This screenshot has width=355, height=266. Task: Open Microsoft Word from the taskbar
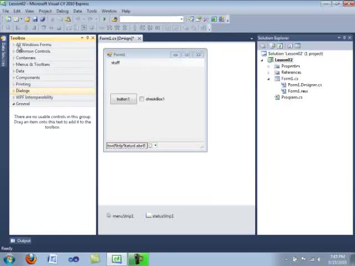point(52,259)
